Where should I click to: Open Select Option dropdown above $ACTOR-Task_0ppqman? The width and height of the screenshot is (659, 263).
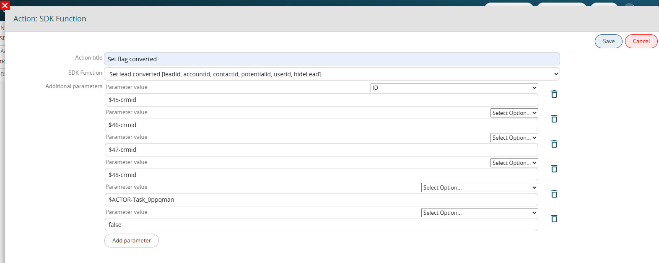480,187
